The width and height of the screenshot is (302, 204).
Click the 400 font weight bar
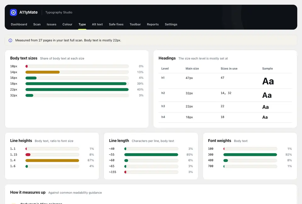coord(250,160)
